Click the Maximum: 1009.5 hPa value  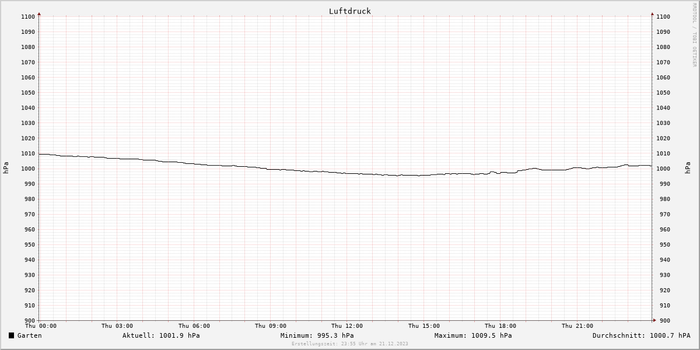[473, 335]
